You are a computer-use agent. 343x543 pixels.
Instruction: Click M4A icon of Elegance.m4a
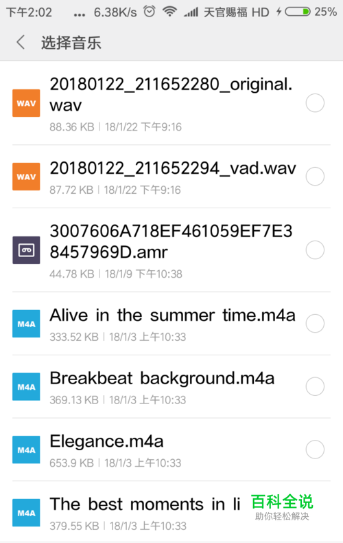pos(26,450)
